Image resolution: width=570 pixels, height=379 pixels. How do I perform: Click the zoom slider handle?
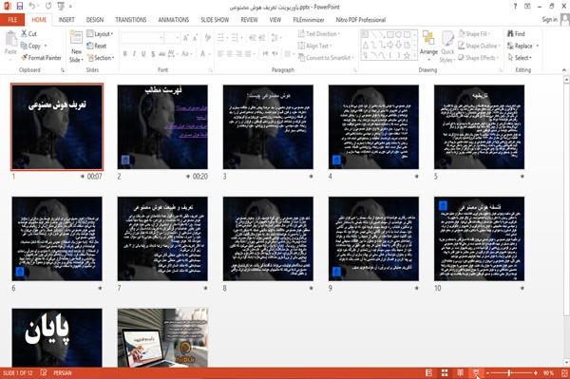509,372
